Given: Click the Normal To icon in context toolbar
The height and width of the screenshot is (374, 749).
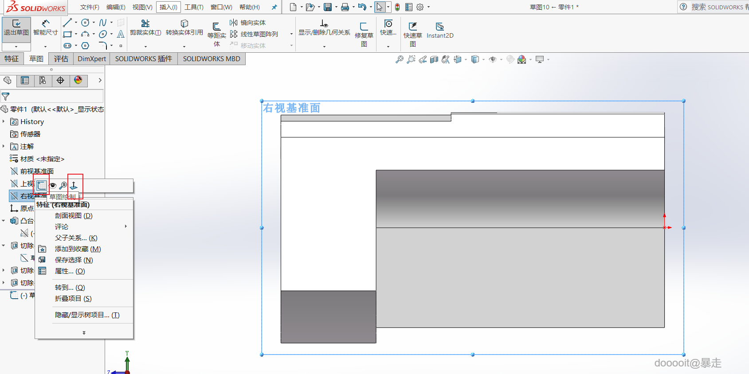Looking at the screenshot, I should pos(74,186).
